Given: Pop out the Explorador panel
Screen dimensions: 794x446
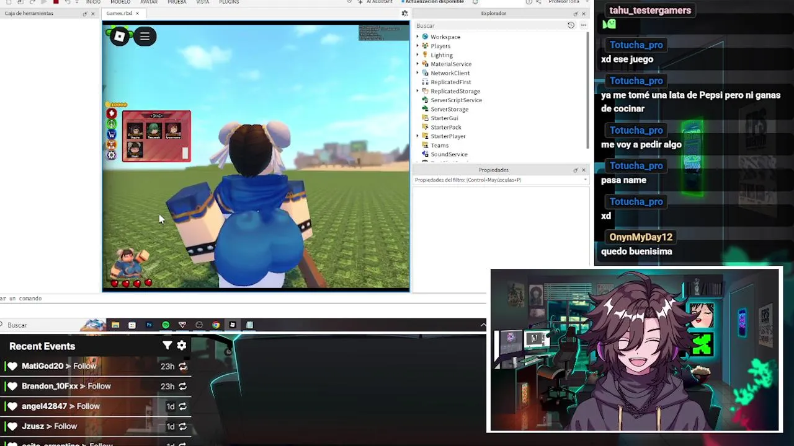Looking at the screenshot, I should [575, 14].
